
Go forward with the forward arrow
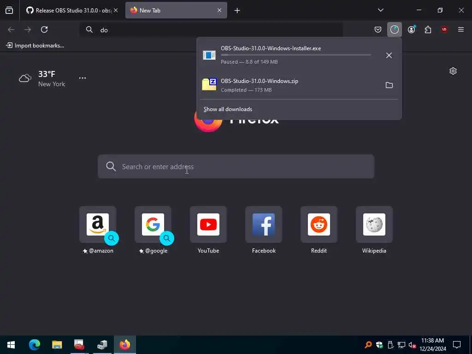click(28, 29)
